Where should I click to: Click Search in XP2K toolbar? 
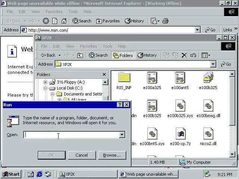point(98,55)
